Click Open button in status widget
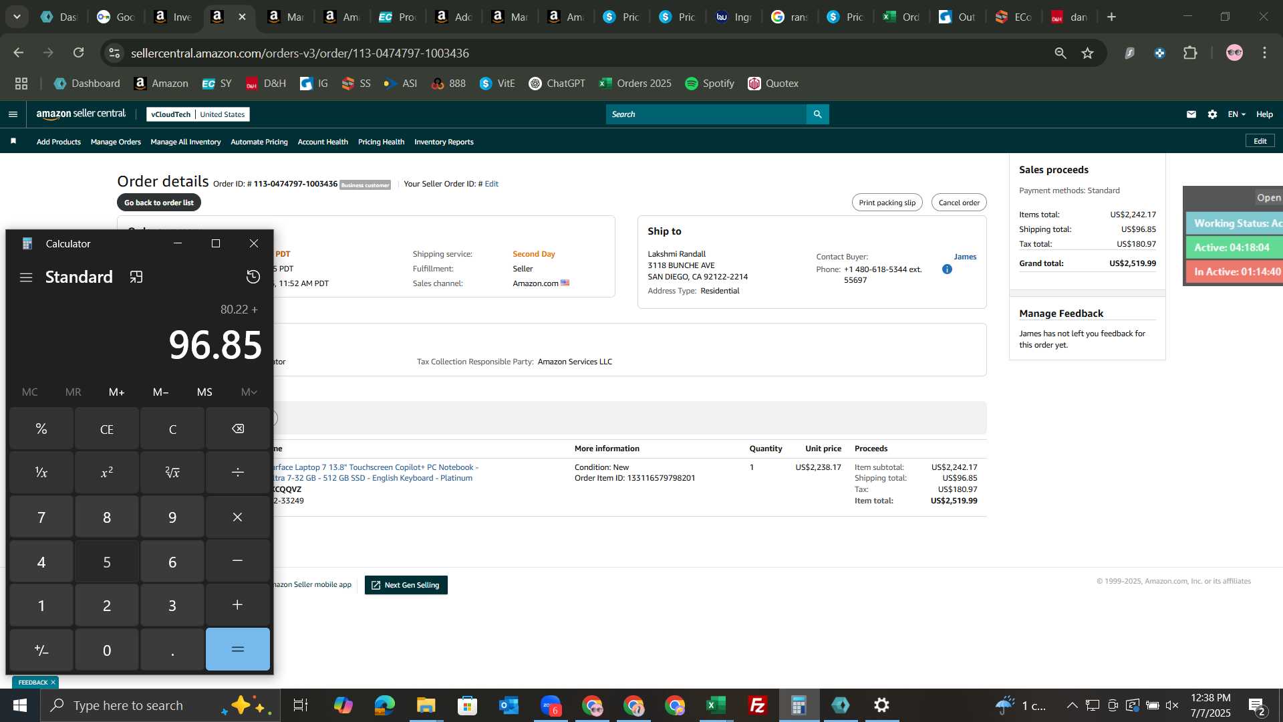The height and width of the screenshot is (722, 1283). pyautogui.click(x=1268, y=197)
